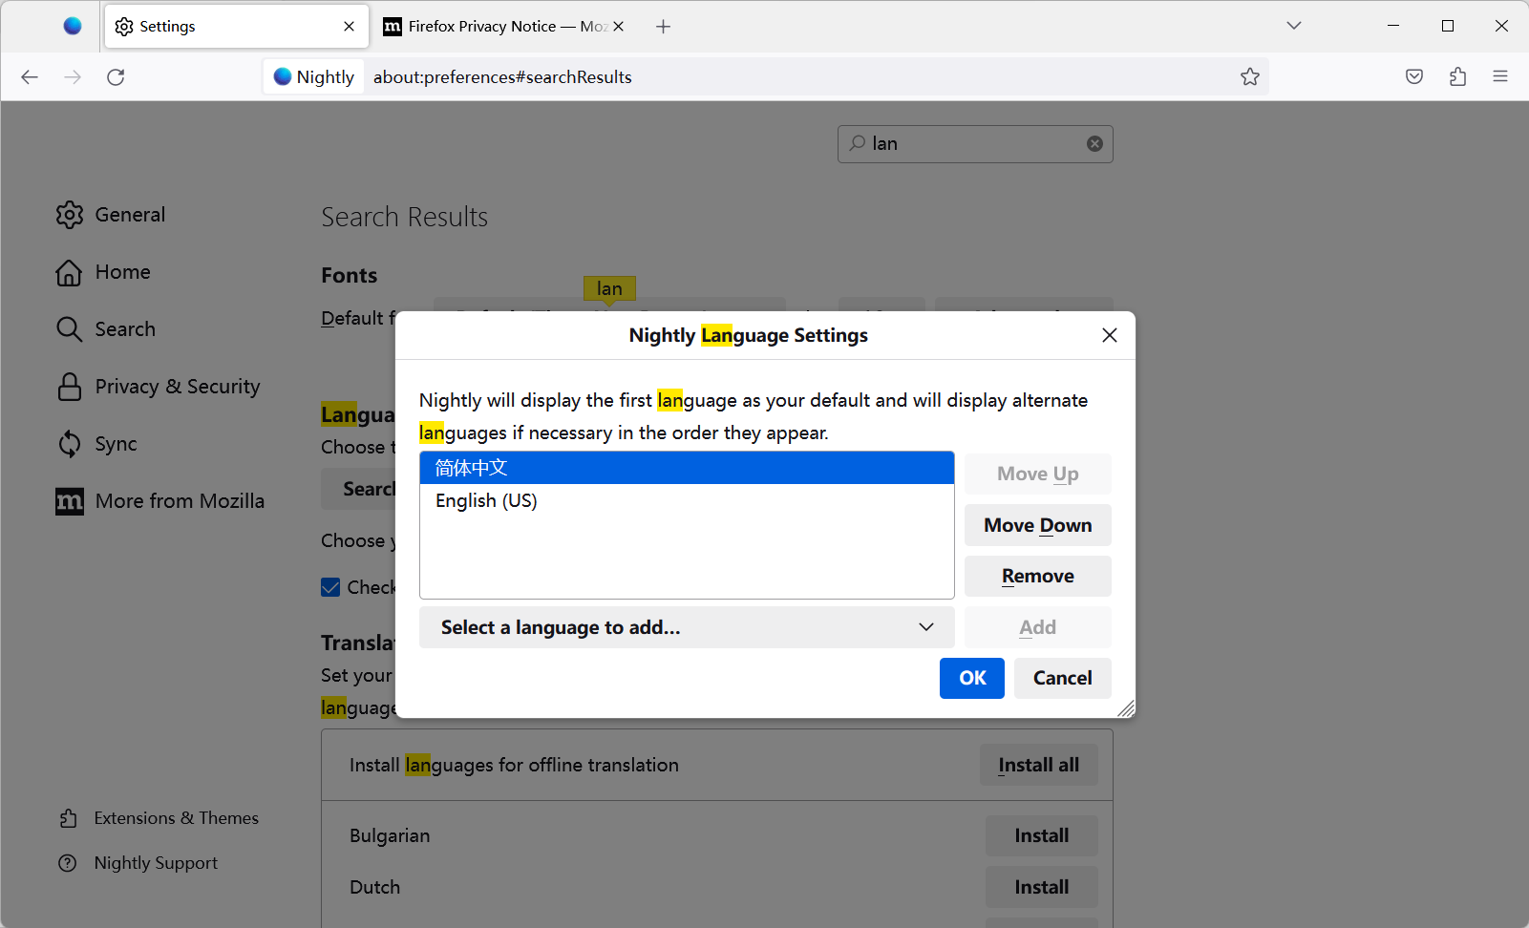The width and height of the screenshot is (1529, 928).
Task: Bookmark this page with the star icon
Action: (1250, 77)
